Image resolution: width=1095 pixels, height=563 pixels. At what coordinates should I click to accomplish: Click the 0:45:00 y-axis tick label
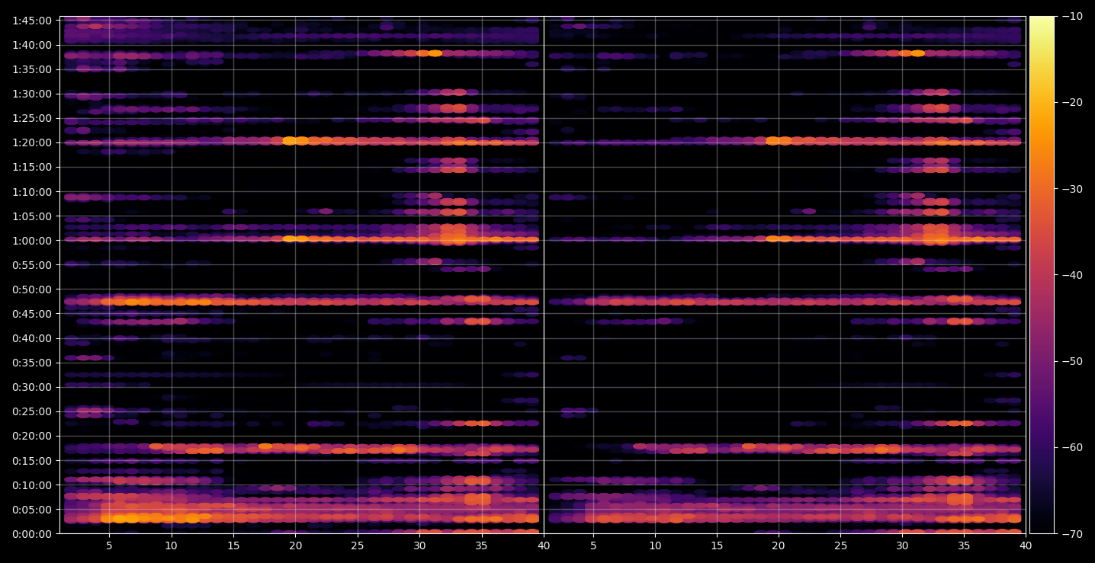pyautogui.click(x=31, y=314)
